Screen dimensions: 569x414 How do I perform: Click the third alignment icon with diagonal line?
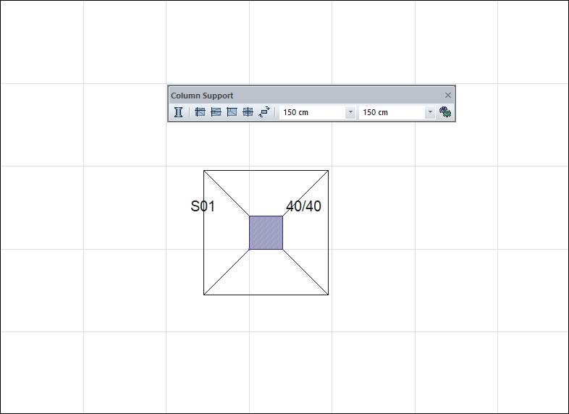tap(232, 112)
